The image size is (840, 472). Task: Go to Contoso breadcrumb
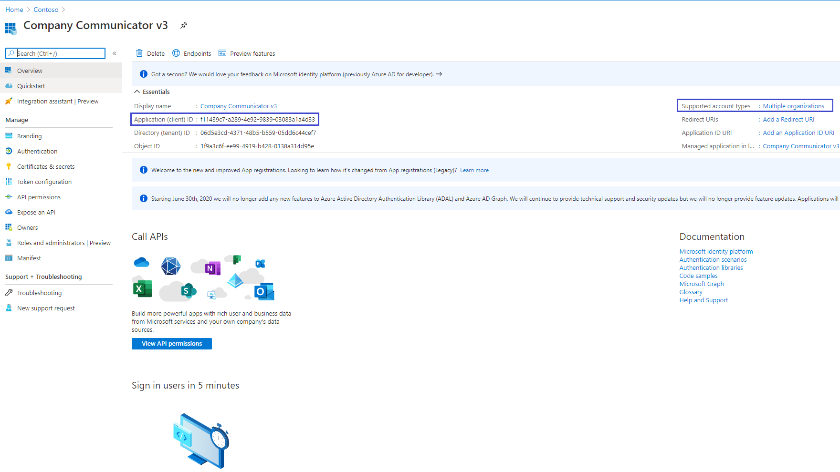click(46, 10)
